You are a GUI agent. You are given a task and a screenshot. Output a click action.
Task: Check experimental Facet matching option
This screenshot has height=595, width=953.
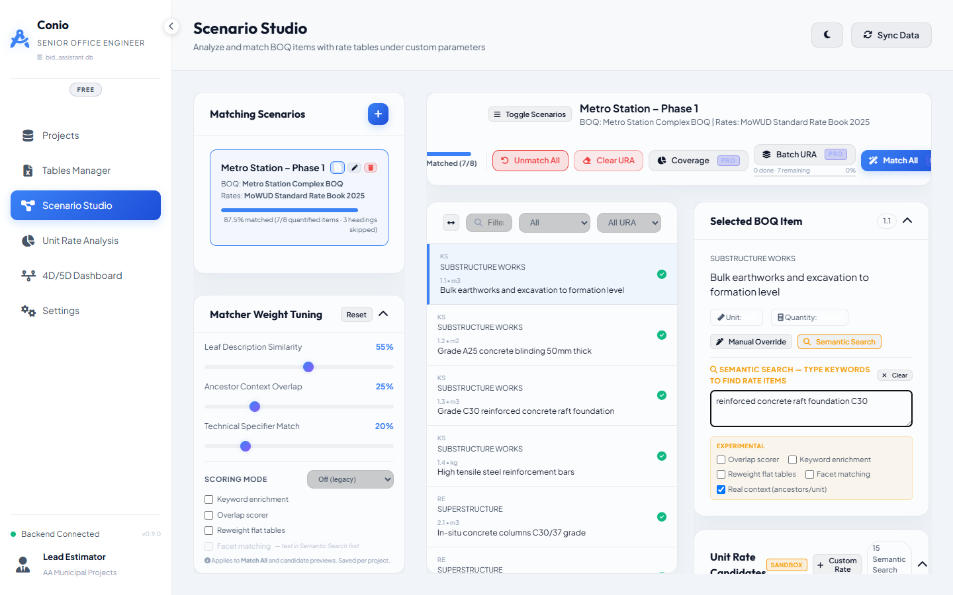[809, 475]
